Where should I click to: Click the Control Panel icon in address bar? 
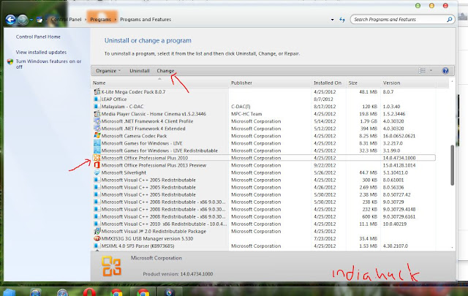(39, 20)
